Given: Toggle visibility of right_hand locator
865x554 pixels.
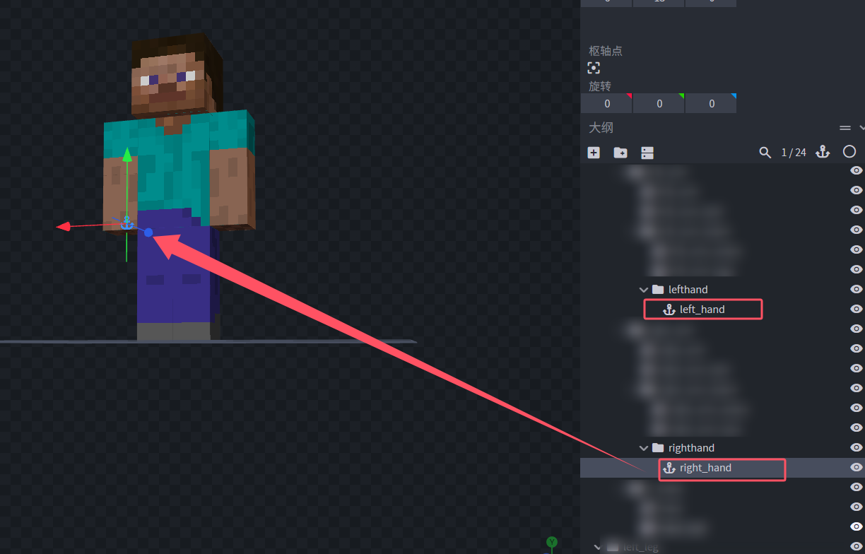Looking at the screenshot, I should click(856, 468).
